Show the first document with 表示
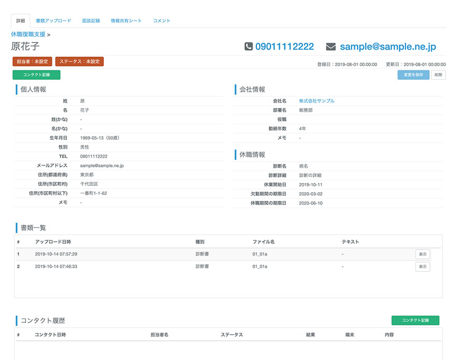 [x=423, y=254]
